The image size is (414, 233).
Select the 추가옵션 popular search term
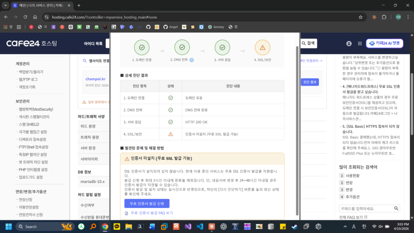pyautogui.click(x=353, y=197)
